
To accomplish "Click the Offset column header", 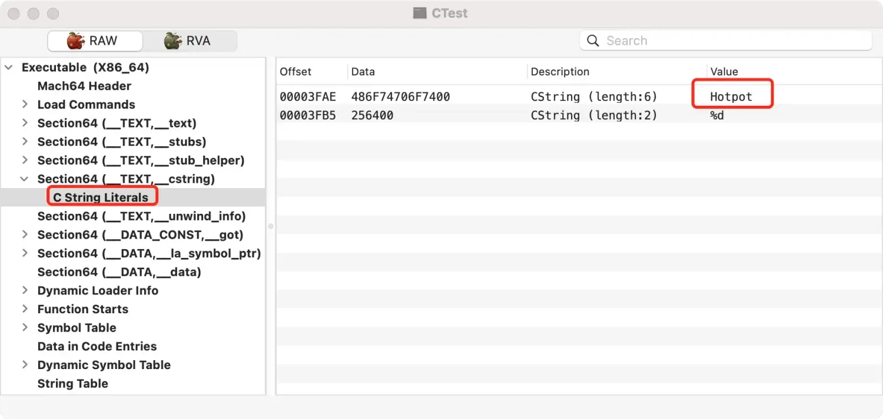I will tap(296, 72).
